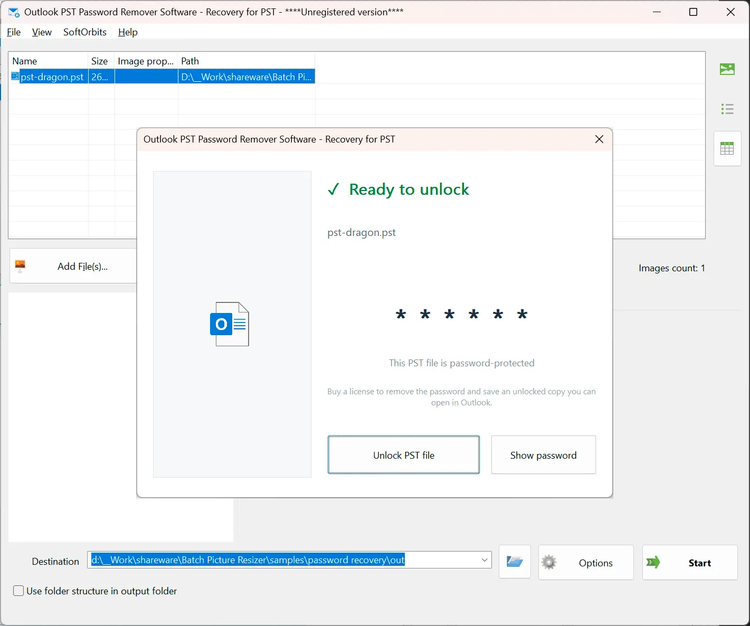Click the Outlook file icon in dialog

[x=230, y=324]
